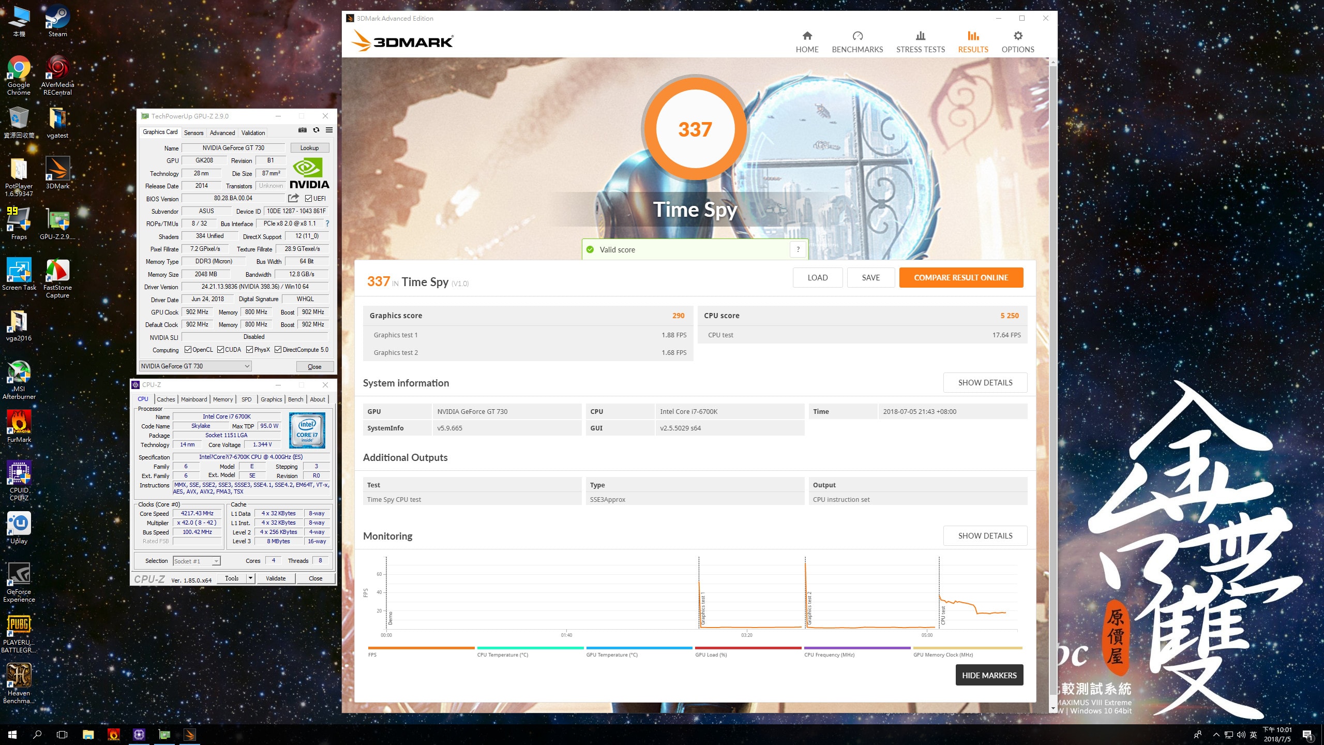Expand GPU selection dropdown NVIDIA GeForce GT 730
The width and height of the screenshot is (1324, 745).
point(195,366)
